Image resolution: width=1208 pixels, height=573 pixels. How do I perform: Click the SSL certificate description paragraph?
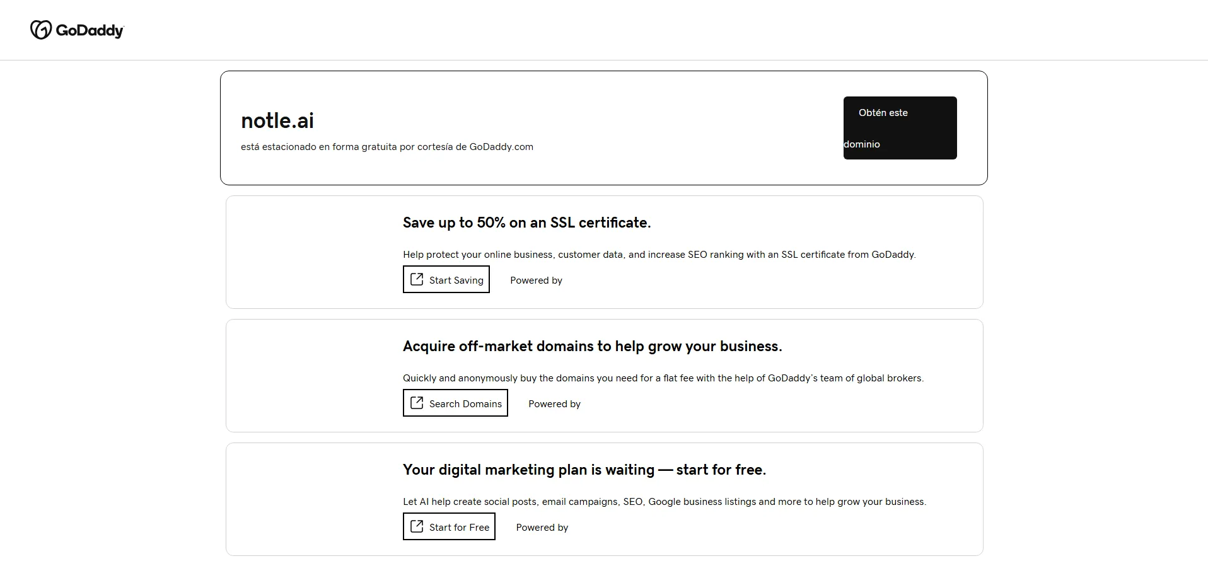click(659, 255)
